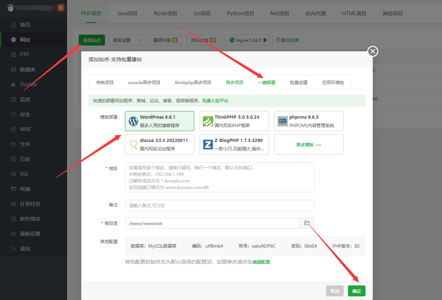Expand the 高级设置 dropdown arrow
This screenshot has width=442, height=300.
pyautogui.click(x=140, y=40)
